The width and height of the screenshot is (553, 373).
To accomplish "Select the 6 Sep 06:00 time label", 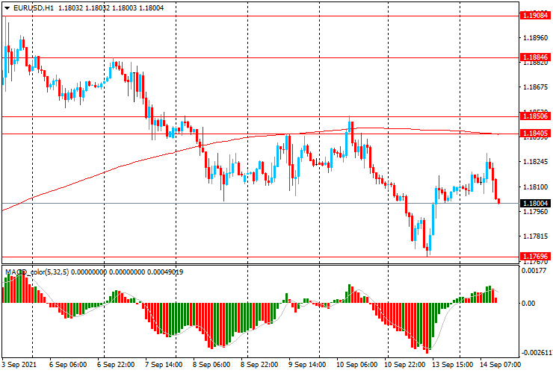I will pos(68,364).
